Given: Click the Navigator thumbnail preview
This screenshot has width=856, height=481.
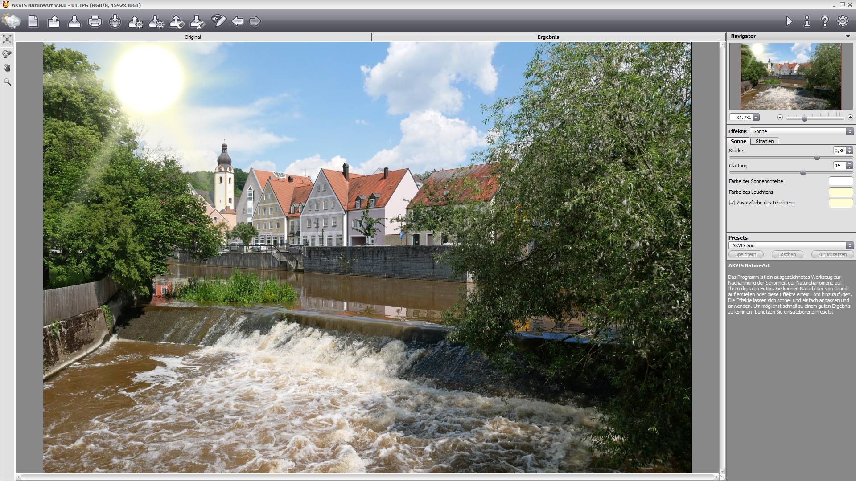Looking at the screenshot, I should (791, 76).
